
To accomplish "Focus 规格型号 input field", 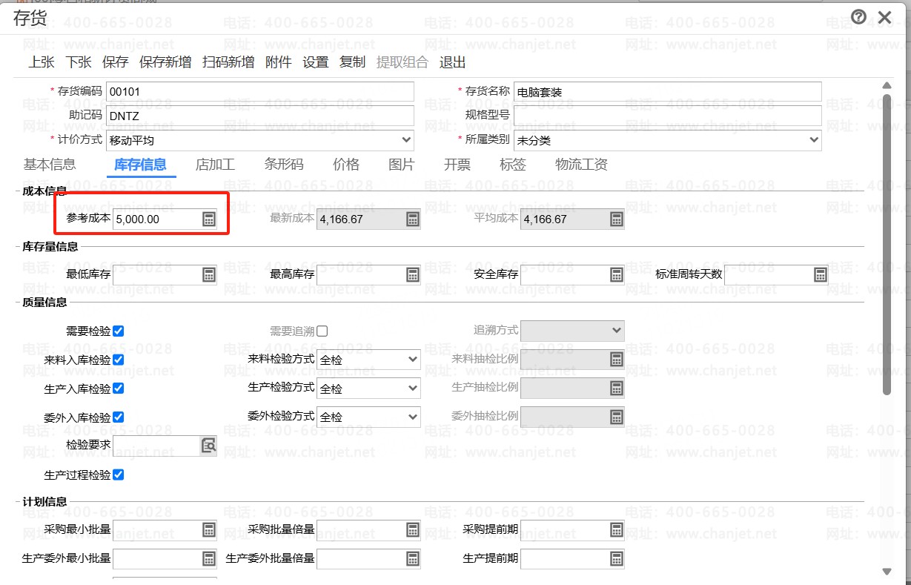I will 668,116.
